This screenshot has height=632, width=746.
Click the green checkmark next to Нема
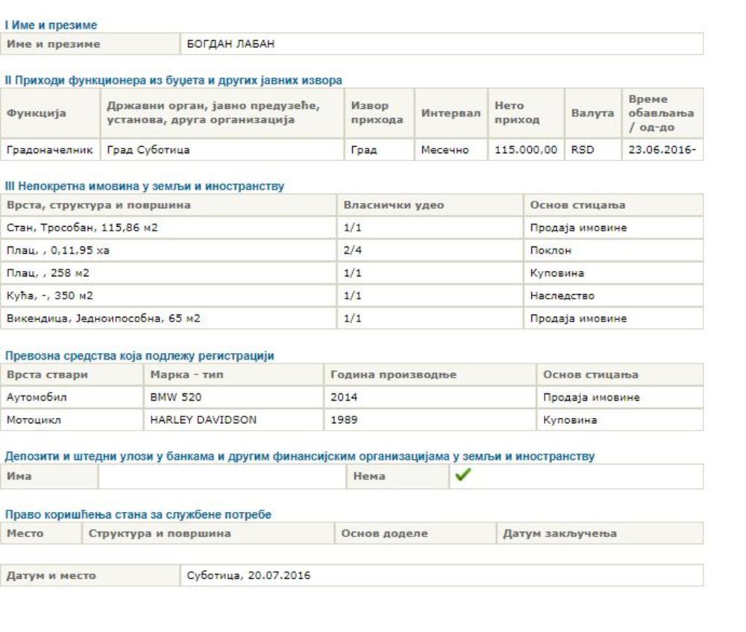pyautogui.click(x=463, y=475)
